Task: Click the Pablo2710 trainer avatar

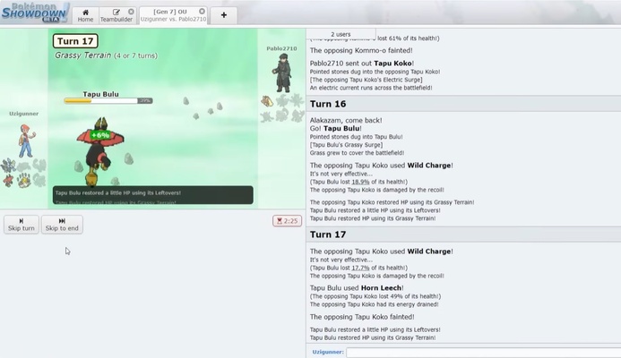Action: point(282,72)
